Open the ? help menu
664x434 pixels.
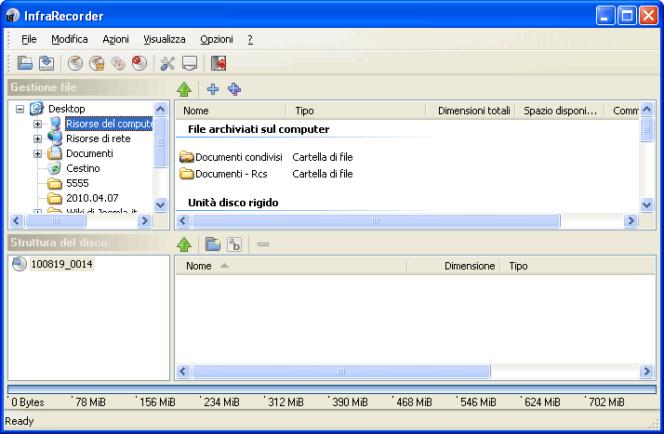click(x=250, y=39)
